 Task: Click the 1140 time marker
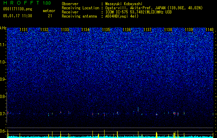click(209, 30)
